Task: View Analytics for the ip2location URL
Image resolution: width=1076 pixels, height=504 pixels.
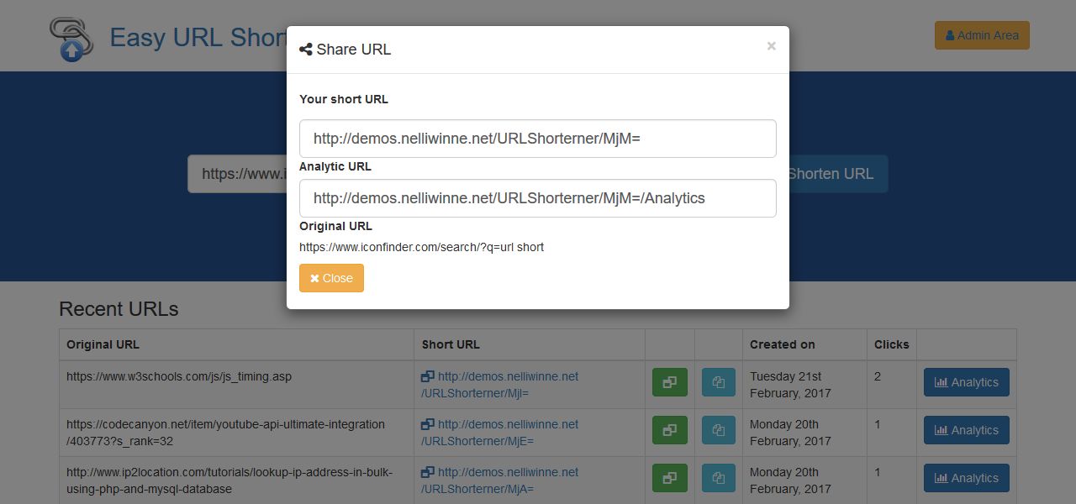Action: [966, 478]
